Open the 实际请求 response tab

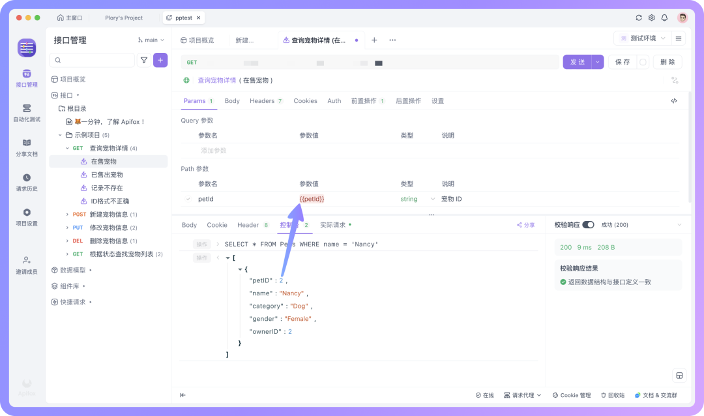pos(336,225)
